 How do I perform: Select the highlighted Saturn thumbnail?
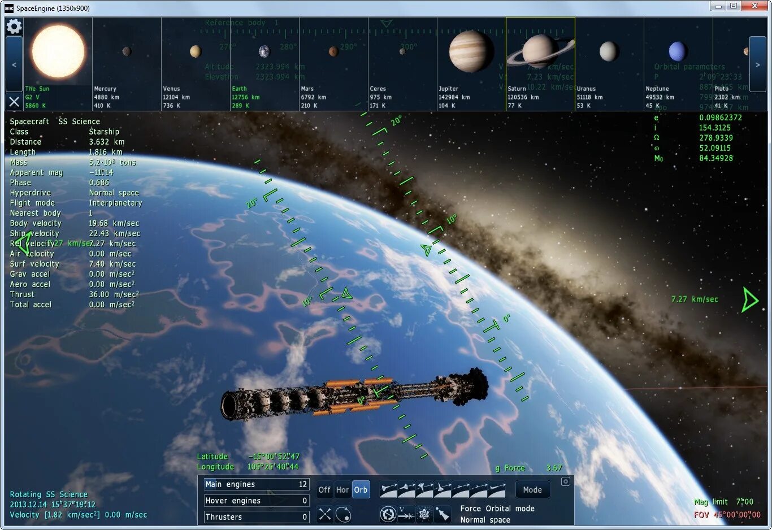541,64
